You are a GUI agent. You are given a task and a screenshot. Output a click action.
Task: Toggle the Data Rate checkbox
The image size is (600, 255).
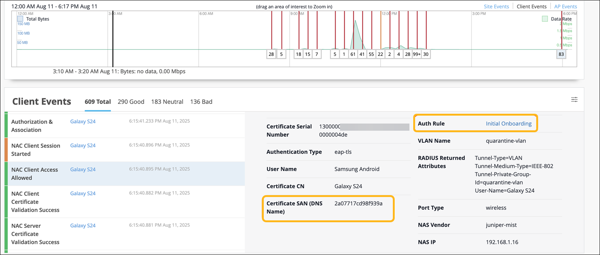pyautogui.click(x=545, y=19)
